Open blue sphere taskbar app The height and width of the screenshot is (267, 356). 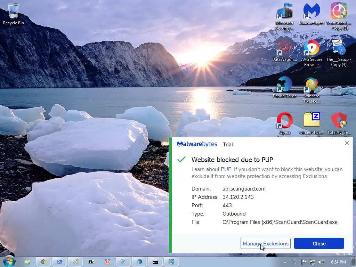(x=139, y=262)
